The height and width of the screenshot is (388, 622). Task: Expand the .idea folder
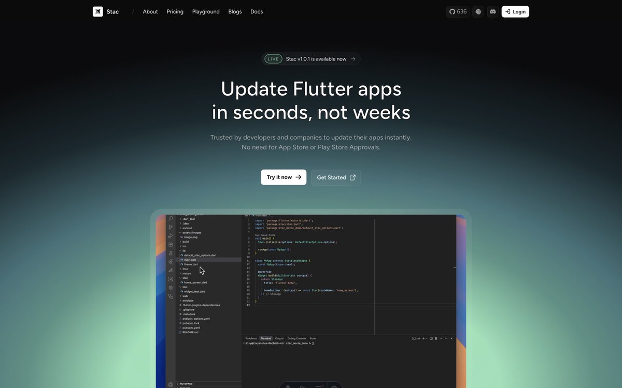point(185,223)
